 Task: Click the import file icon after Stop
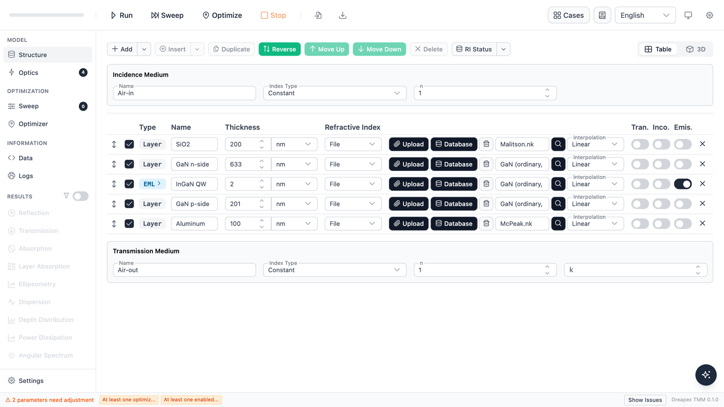318,15
